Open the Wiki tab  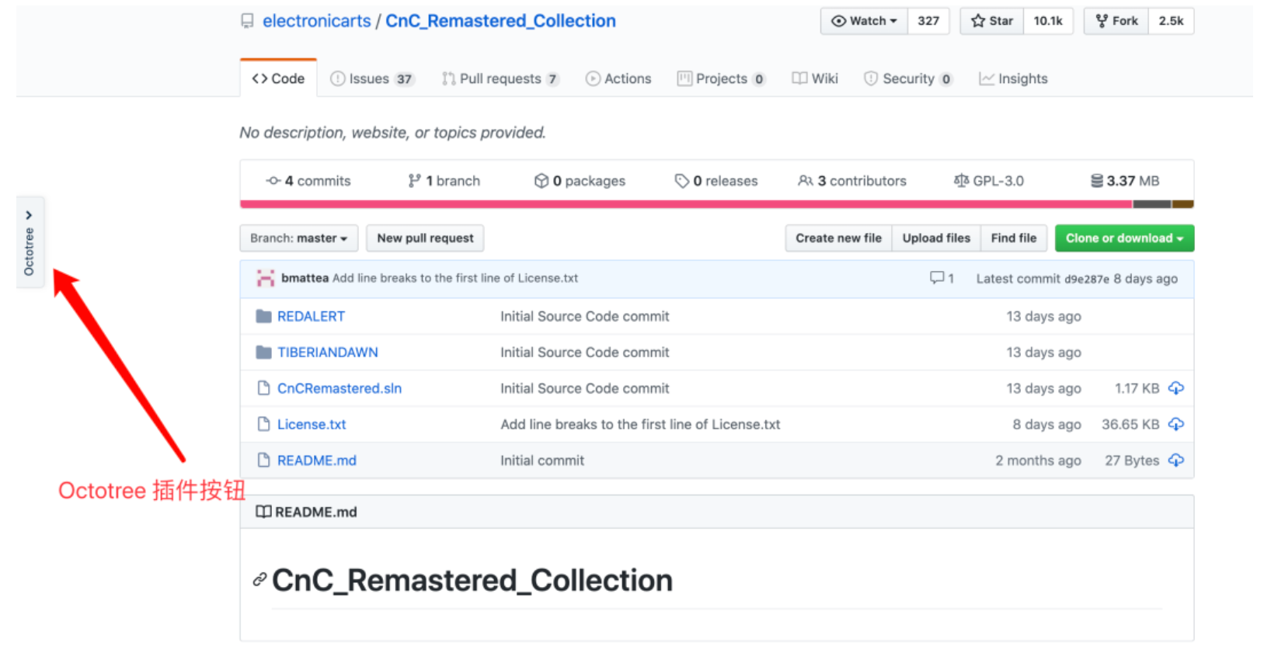pyautogui.click(x=815, y=78)
